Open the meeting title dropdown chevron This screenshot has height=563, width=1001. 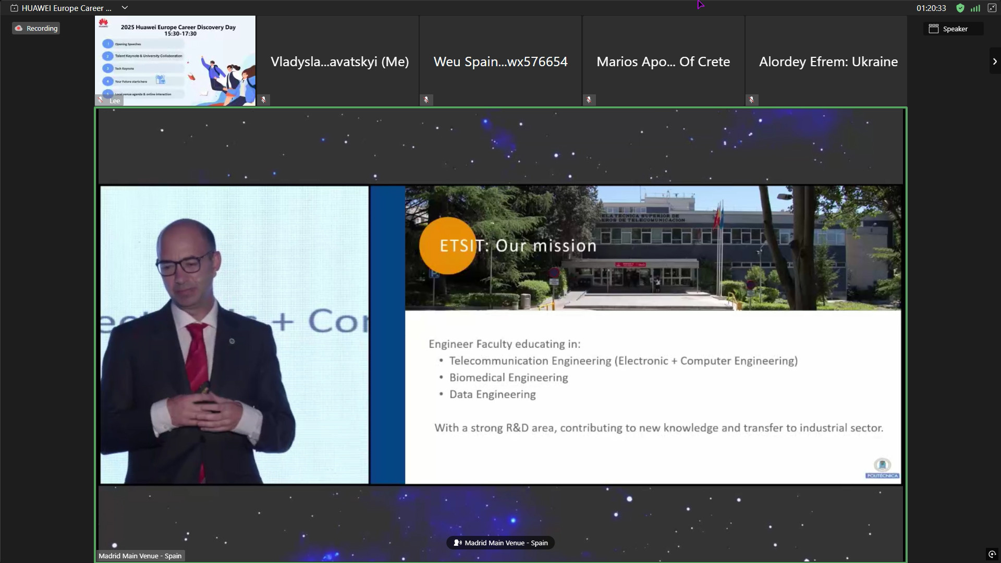click(125, 8)
